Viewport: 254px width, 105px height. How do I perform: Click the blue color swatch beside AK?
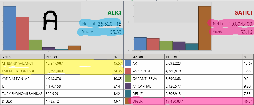tap(128, 63)
